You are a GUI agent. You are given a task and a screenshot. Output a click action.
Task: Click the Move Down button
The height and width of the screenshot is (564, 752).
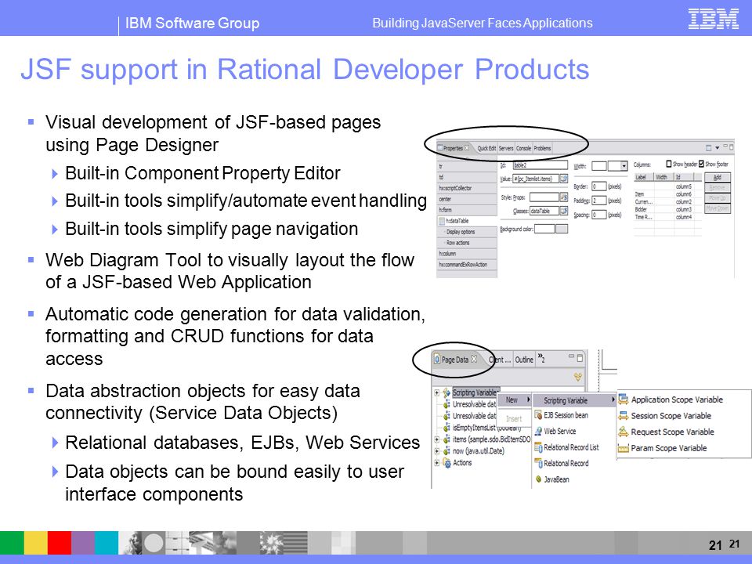tap(718, 208)
